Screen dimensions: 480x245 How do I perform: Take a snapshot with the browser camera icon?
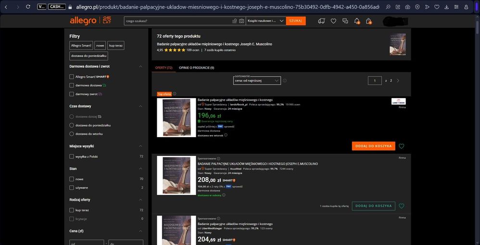(x=407, y=7)
